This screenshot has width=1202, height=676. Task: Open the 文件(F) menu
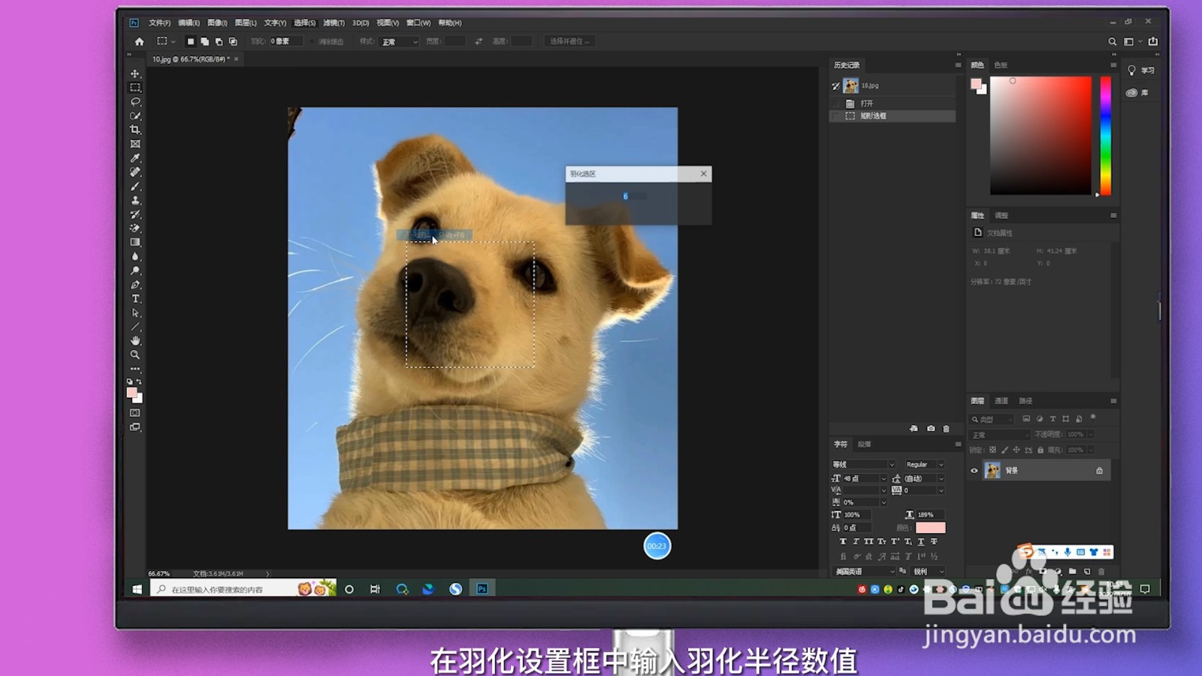[159, 23]
